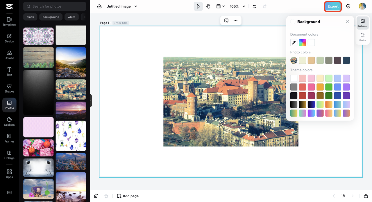Close the Background panel

coord(347,22)
